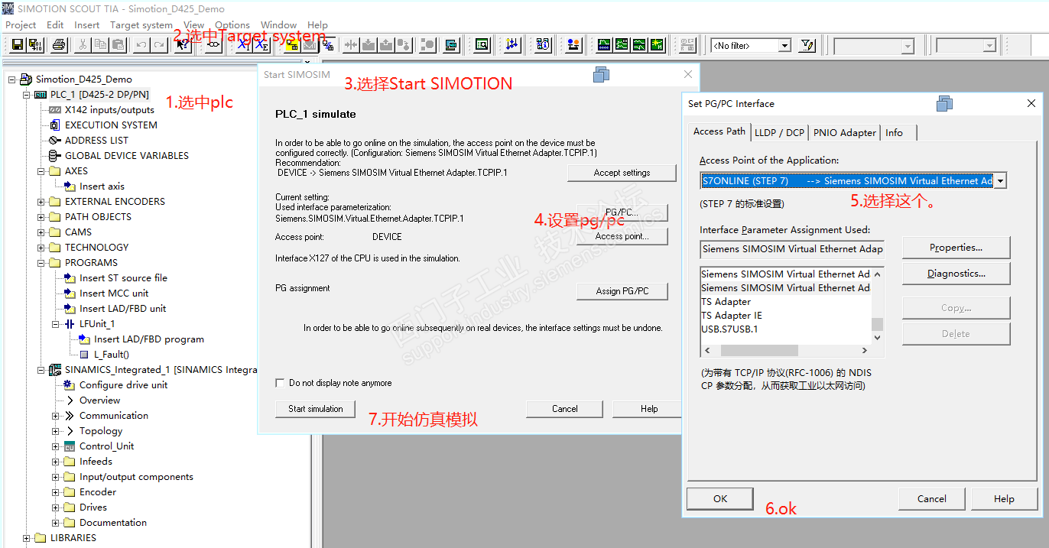Click the blue sliders arrows toolbar icon

pos(512,45)
